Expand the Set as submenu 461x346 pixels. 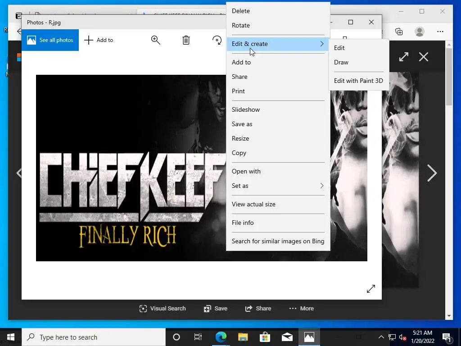point(278,186)
